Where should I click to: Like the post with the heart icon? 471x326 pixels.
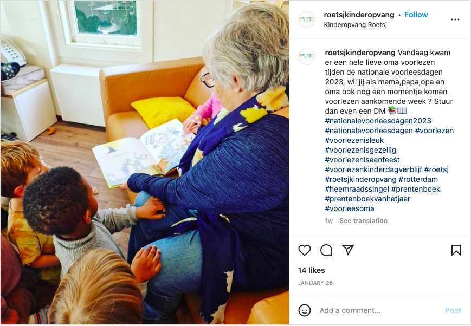304,250
